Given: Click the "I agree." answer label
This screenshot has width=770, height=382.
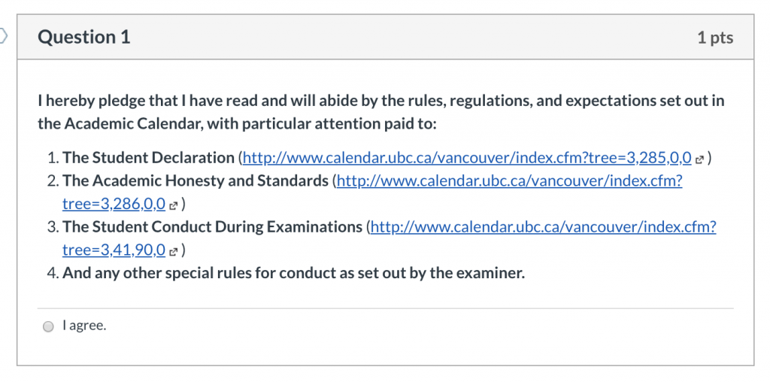Looking at the screenshot, I should click(84, 326).
